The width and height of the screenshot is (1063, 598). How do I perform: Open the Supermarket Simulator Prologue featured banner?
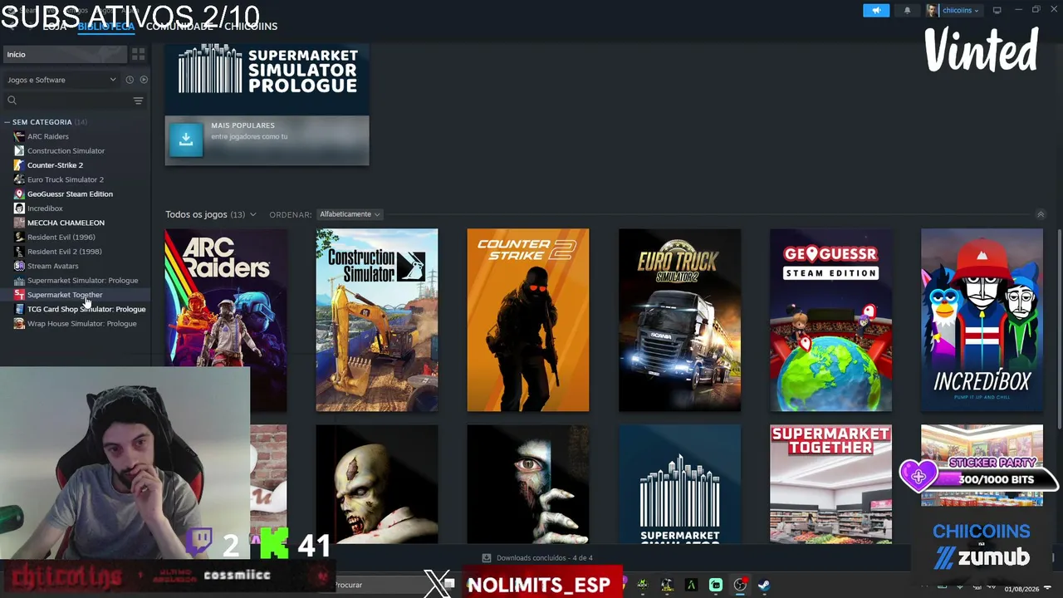pos(267,80)
